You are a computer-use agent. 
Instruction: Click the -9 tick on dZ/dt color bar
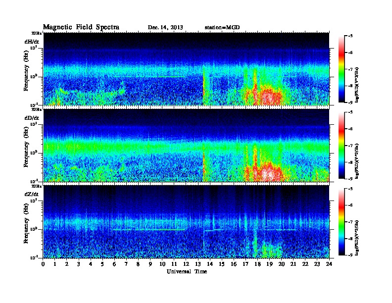[350, 255]
